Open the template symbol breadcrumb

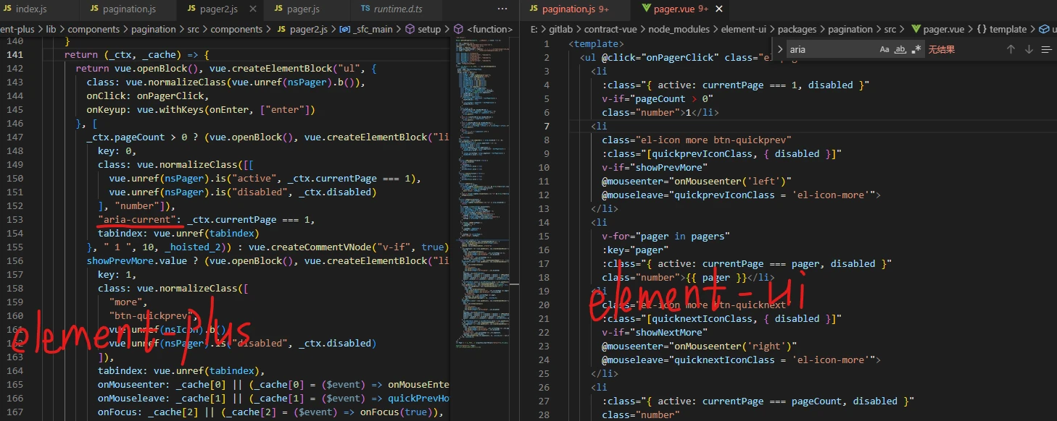tap(1001, 30)
